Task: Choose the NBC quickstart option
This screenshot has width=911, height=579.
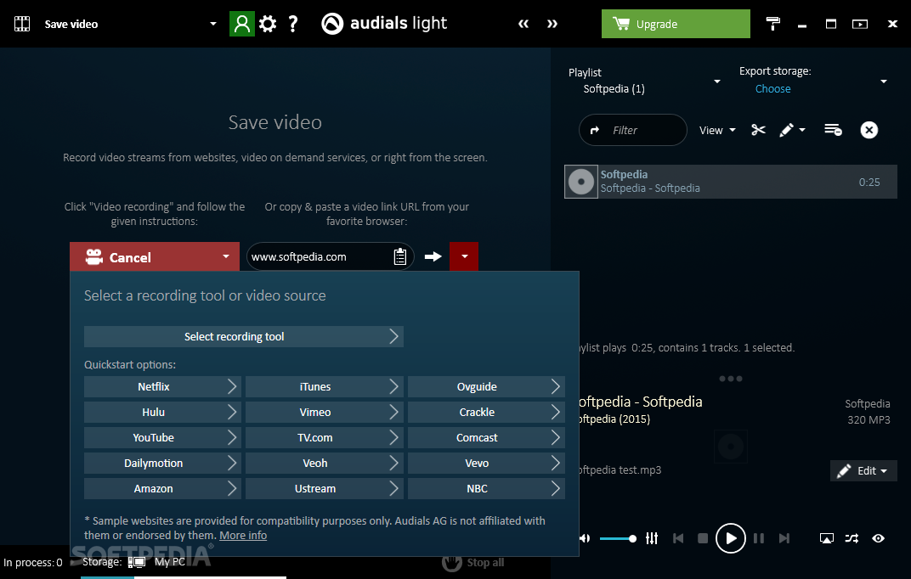Action: [486, 488]
